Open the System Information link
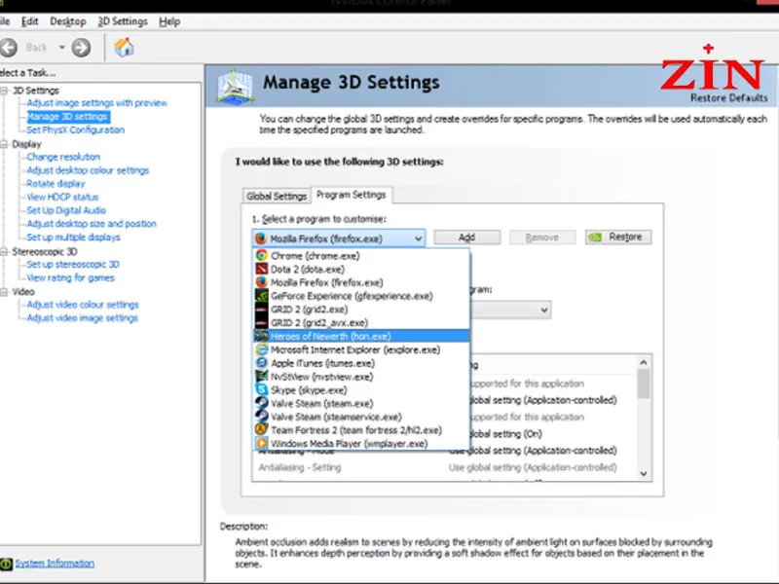Image resolution: width=779 pixels, height=584 pixels. pyautogui.click(x=55, y=564)
